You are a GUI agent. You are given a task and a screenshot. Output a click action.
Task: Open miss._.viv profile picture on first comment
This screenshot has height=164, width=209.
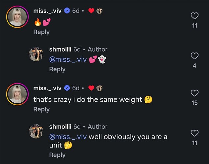coord(17,17)
